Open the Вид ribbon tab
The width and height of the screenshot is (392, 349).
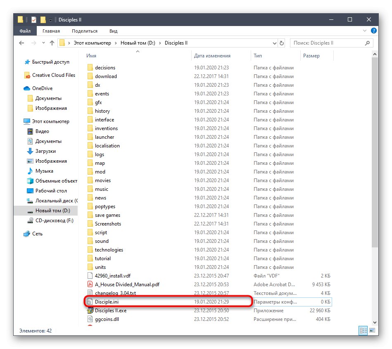[x=113, y=31]
